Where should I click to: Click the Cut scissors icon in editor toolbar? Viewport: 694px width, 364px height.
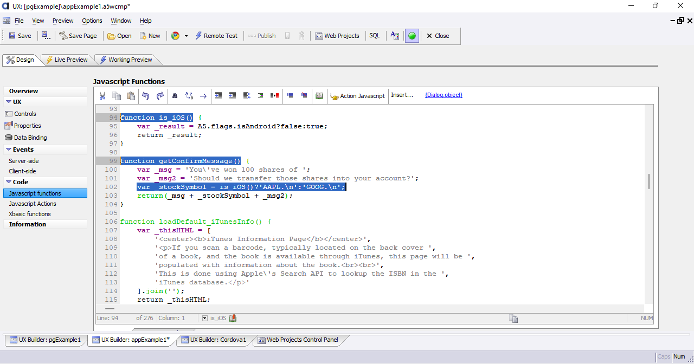point(102,95)
